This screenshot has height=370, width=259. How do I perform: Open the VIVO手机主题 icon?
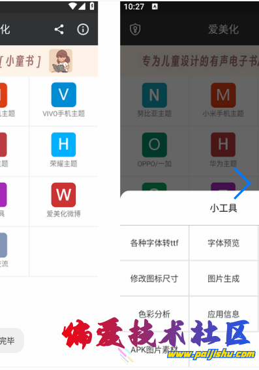[63, 95]
